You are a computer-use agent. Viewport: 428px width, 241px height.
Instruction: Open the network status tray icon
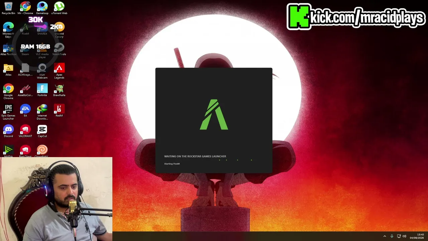399,236
